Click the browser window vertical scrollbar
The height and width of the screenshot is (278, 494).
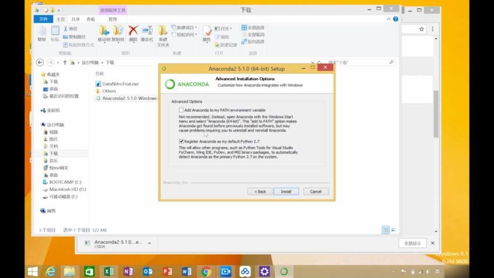tap(436, 114)
